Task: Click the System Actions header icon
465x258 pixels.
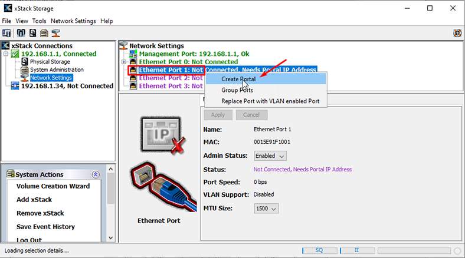Action: (11, 174)
